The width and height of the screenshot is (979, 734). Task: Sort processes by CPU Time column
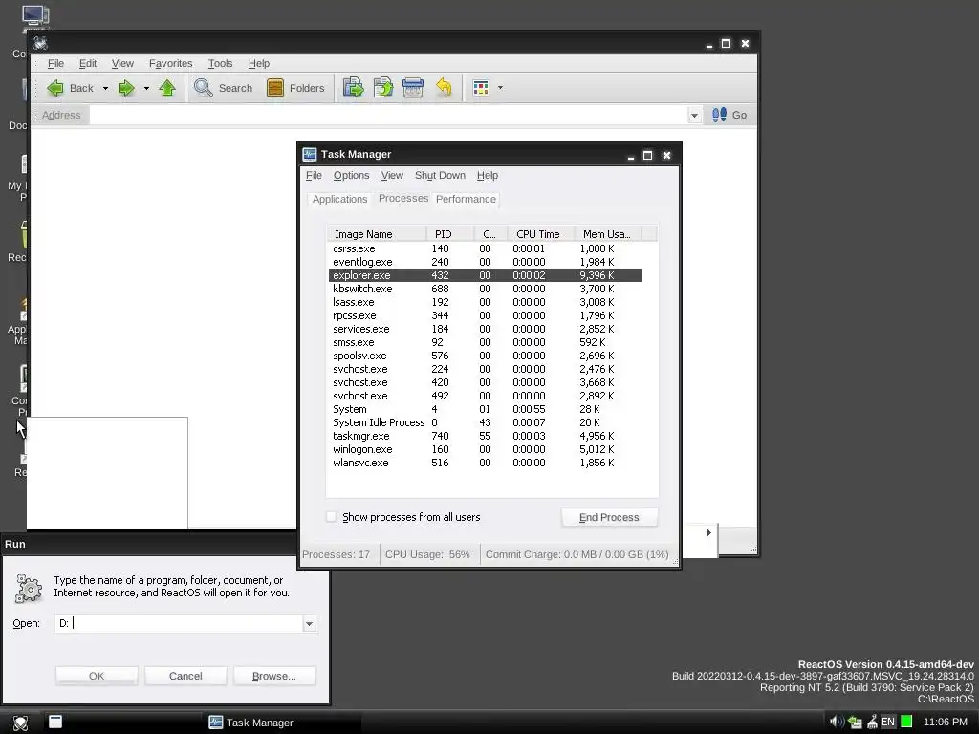point(540,234)
